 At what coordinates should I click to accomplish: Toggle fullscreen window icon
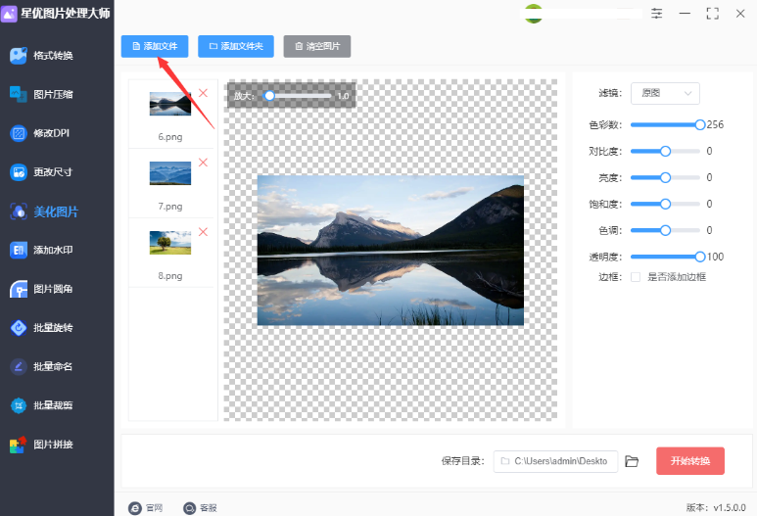[712, 14]
